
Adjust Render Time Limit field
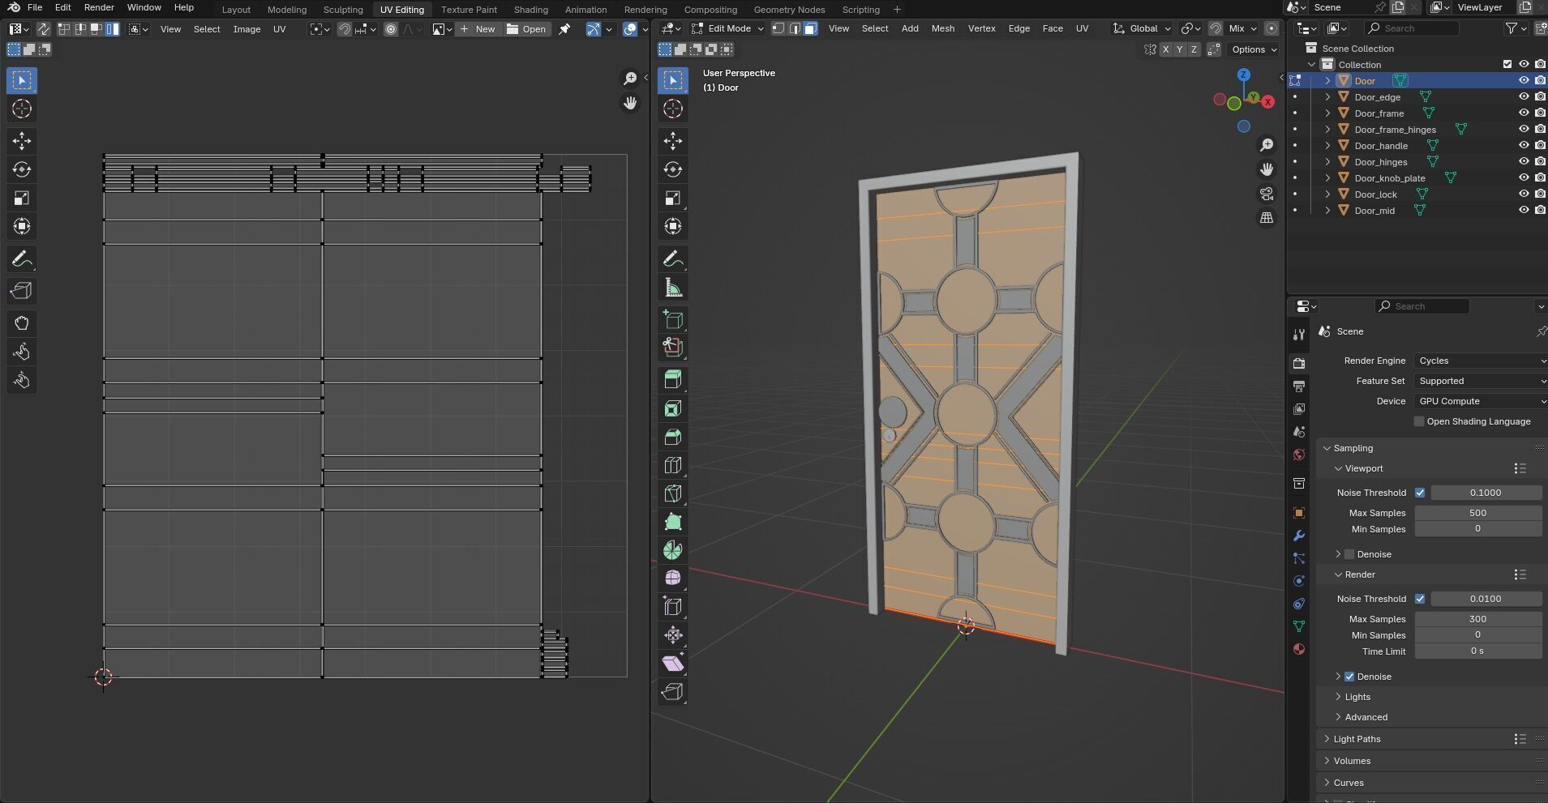[x=1477, y=651]
